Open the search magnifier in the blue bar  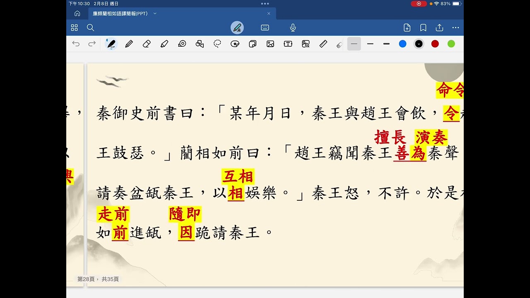[91, 28]
